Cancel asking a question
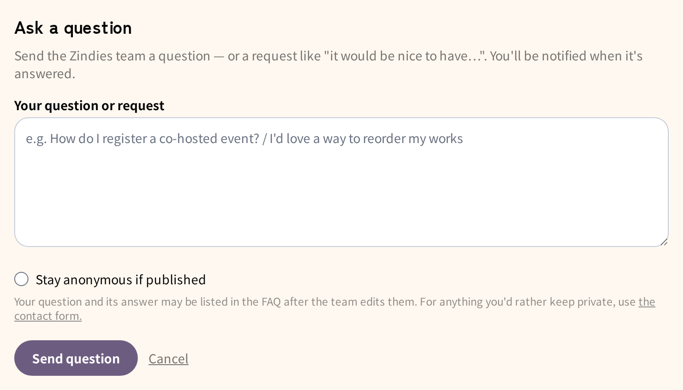Viewport: 683px width, 390px height. click(x=169, y=358)
